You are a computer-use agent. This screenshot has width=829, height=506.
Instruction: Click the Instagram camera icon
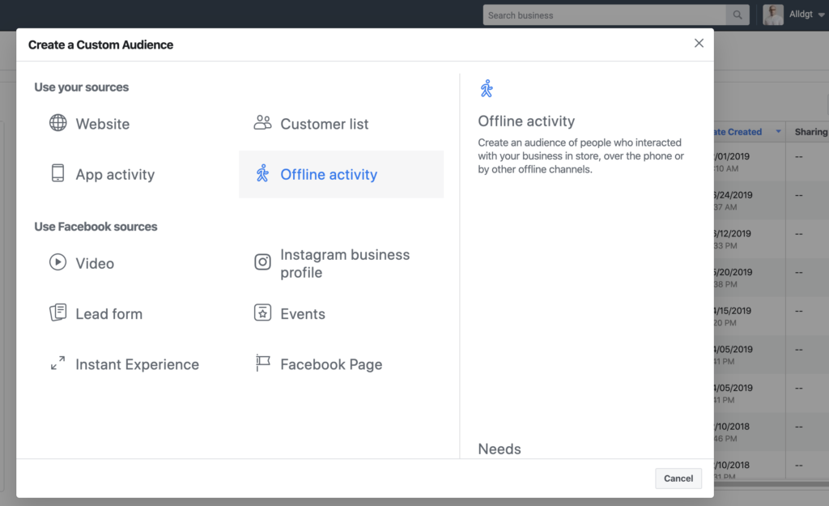(263, 262)
